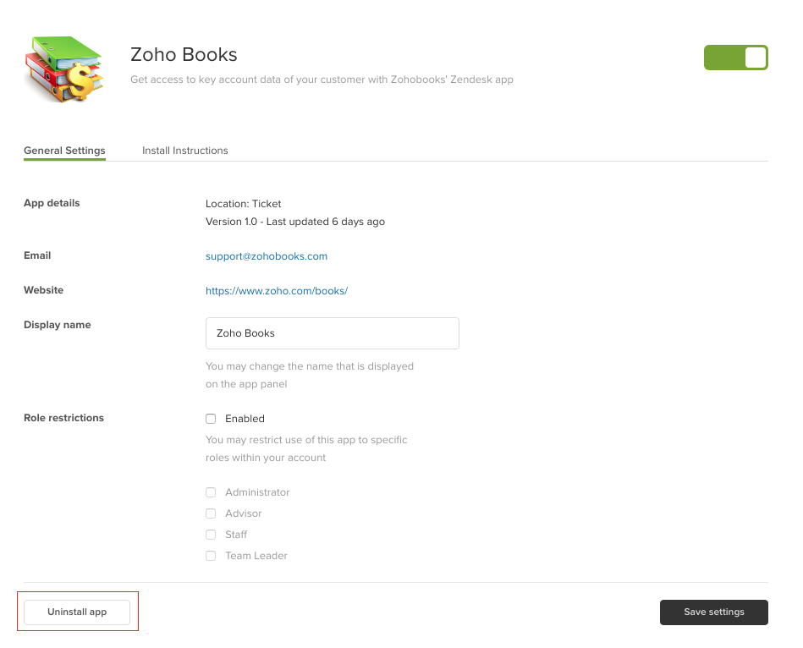Check the Advisor role checkbox
Viewport: 803px width, 648px height.
point(211,513)
